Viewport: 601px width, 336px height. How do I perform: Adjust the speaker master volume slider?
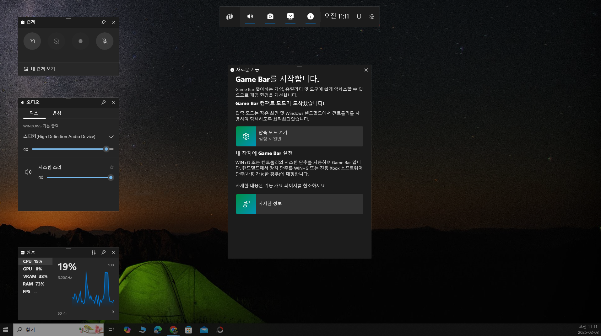(73, 149)
